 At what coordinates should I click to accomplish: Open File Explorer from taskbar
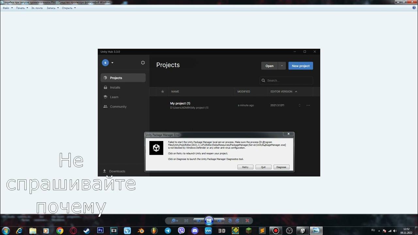pos(33,231)
